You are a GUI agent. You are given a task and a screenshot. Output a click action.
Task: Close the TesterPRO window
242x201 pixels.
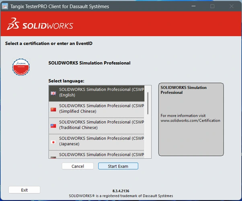point(232,6)
